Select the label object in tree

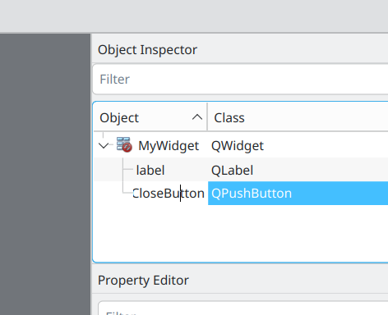[150, 170]
